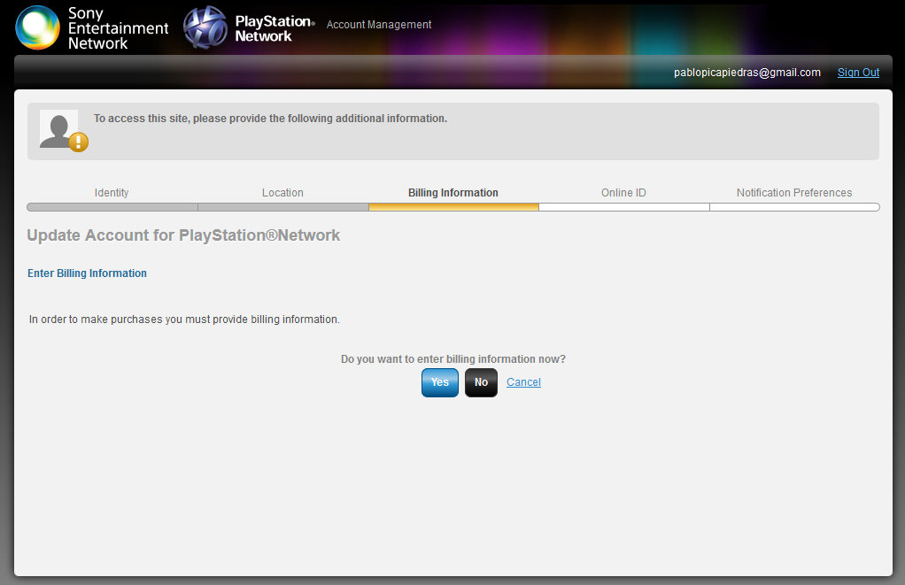Select the Online ID step

(623, 192)
